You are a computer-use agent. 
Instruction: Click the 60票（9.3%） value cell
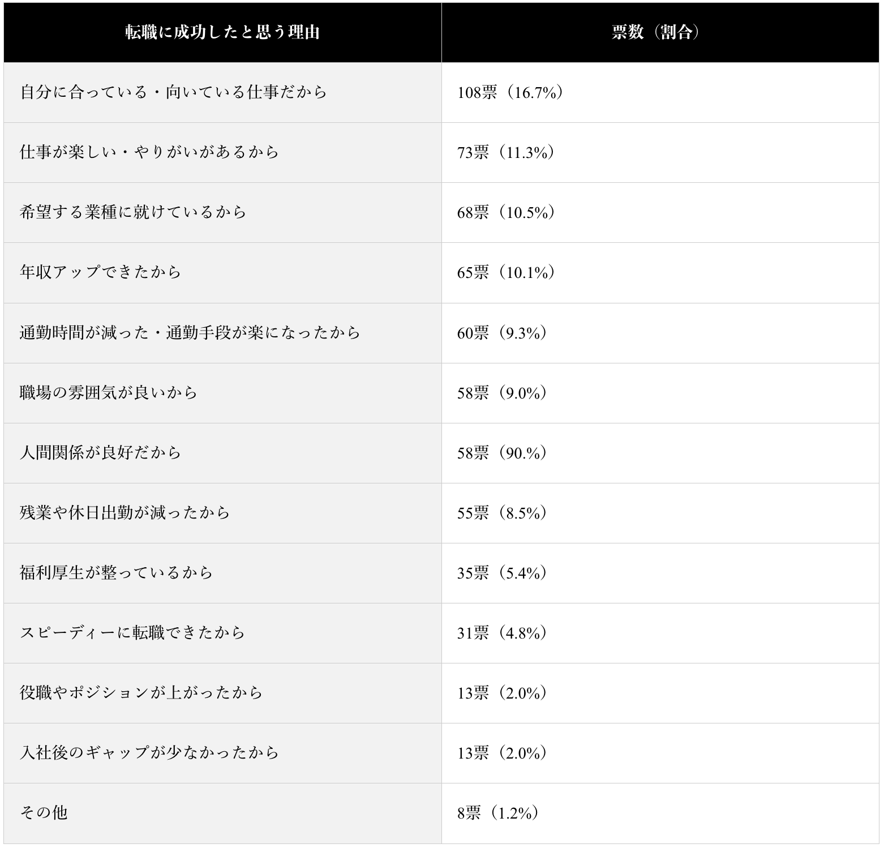(501, 332)
